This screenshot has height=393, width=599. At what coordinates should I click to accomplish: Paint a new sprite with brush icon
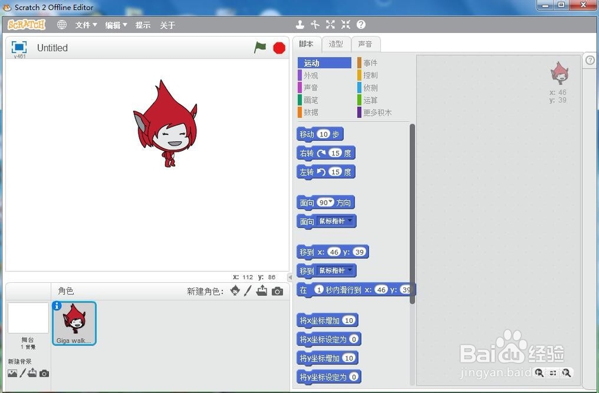pyautogui.click(x=247, y=291)
